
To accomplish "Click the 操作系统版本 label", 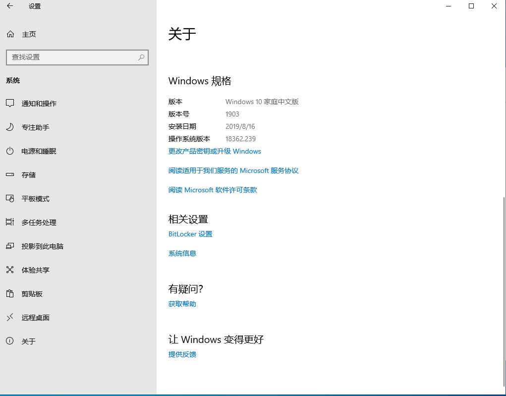I will click(189, 139).
